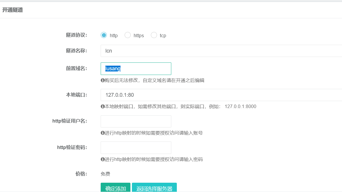
Task: Click info icon beside 购买后无法修改 hint
Action: [102, 80]
